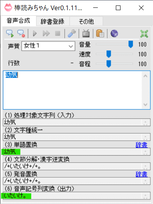Click the green collapse arrows icon

[x=144, y=34]
